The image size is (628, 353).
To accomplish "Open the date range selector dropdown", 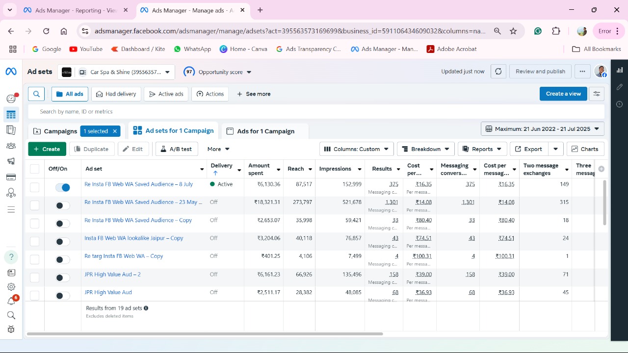I will (542, 129).
